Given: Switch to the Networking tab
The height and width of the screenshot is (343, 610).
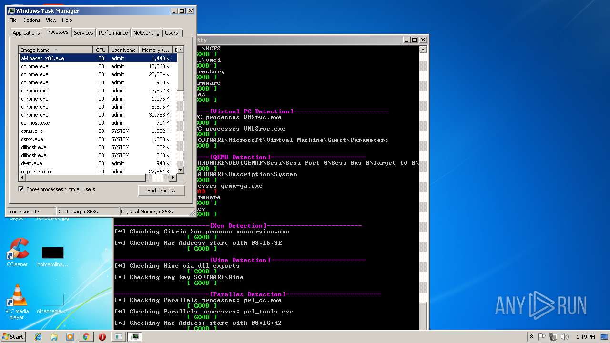Looking at the screenshot, I should (x=146, y=33).
